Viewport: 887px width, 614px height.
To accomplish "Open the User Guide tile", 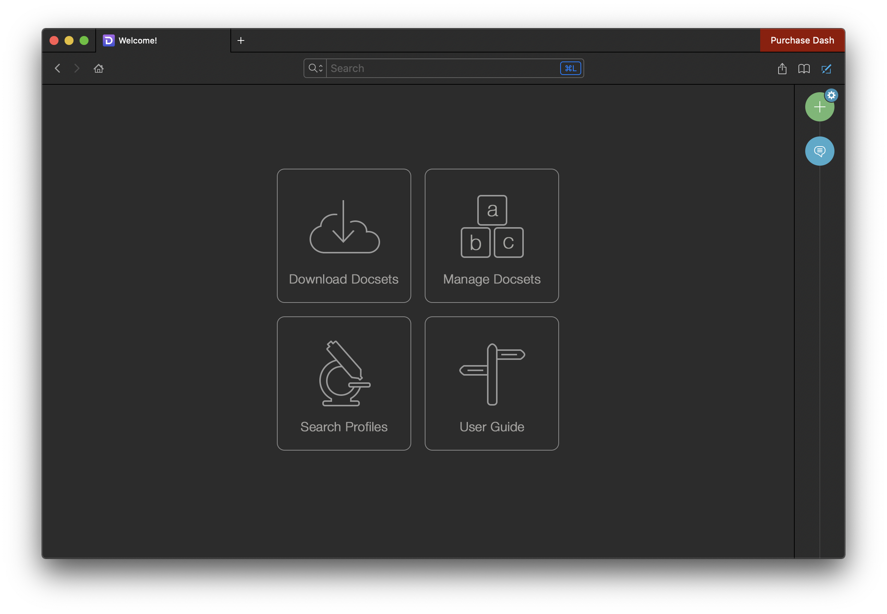I will coord(492,383).
